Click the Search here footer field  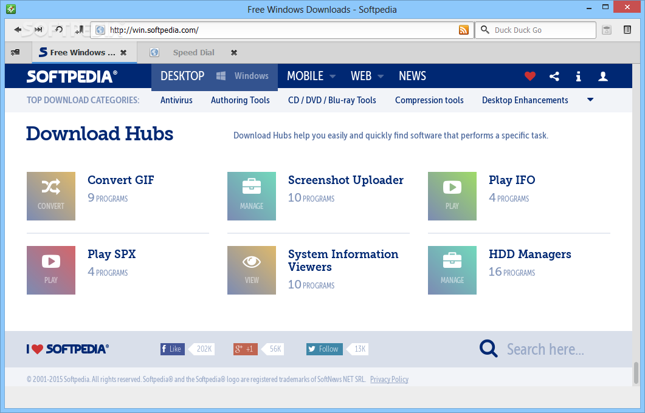coord(545,349)
